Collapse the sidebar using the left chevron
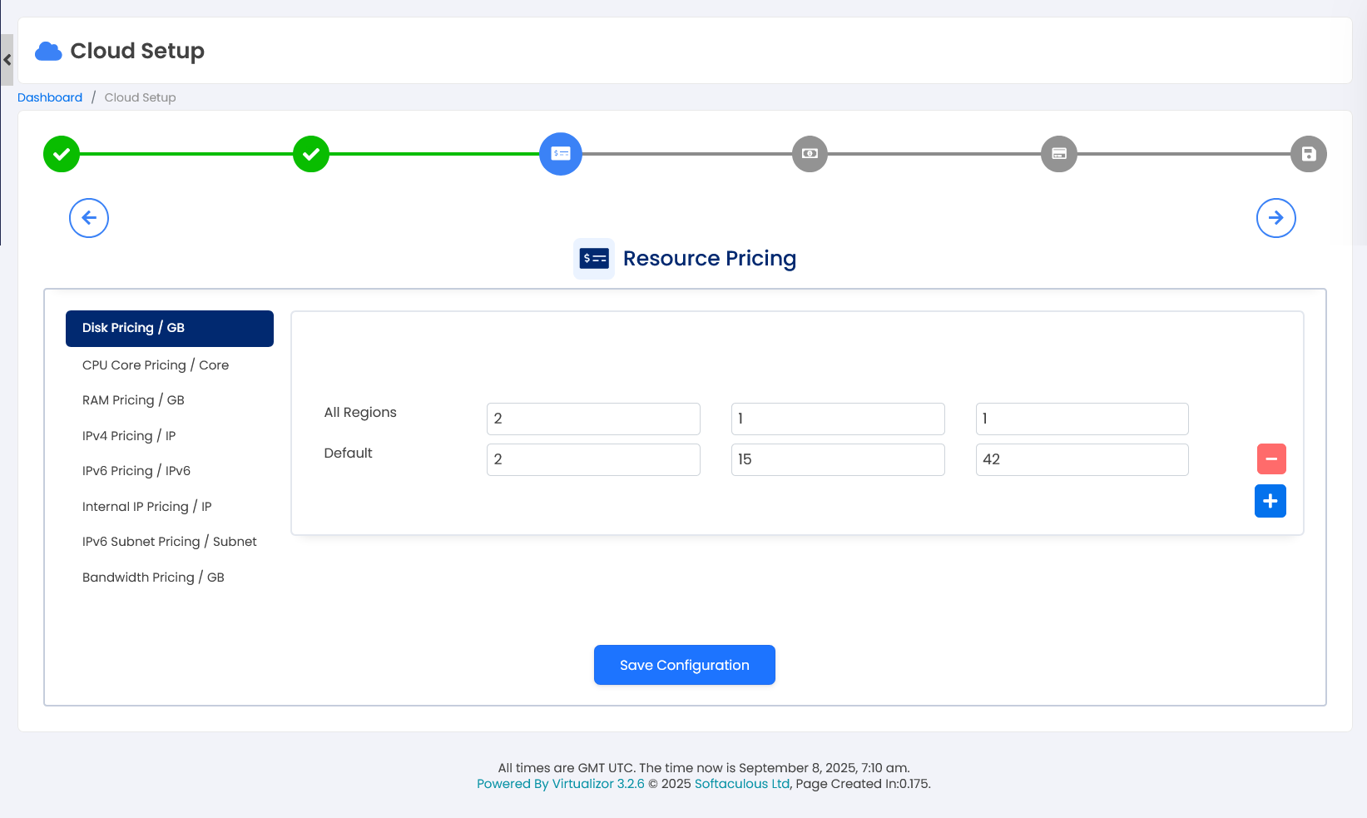This screenshot has height=818, width=1367. coord(7,60)
